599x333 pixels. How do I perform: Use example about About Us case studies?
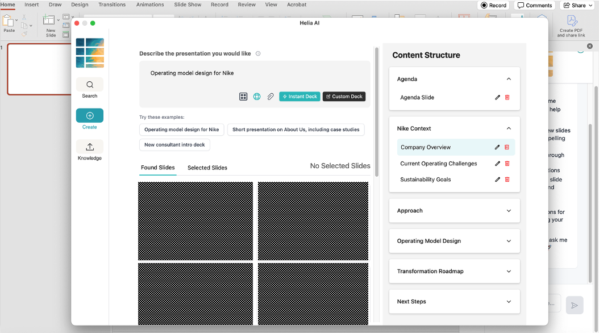[x=296, y=130]
